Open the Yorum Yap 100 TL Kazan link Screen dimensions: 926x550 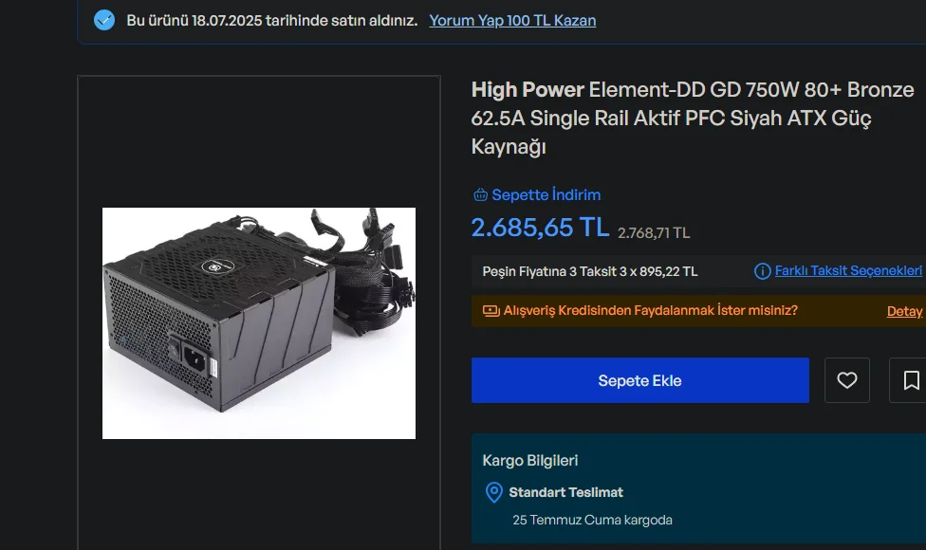[x=512, y=21]
